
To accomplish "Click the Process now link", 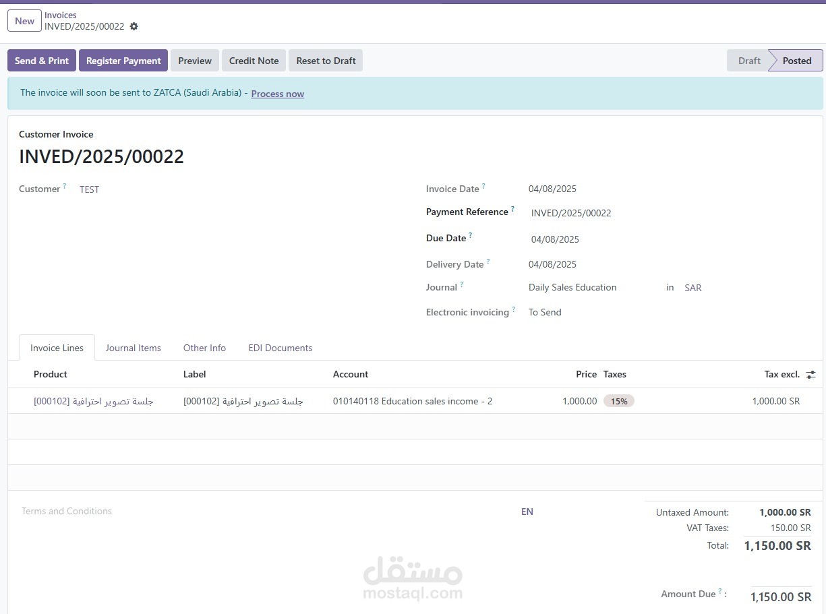I will click(278, 94).
